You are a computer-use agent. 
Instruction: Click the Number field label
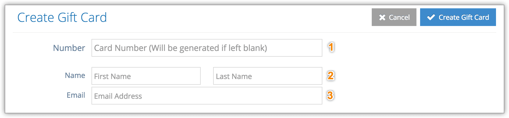pyautogui.click(x=69, y=48)
